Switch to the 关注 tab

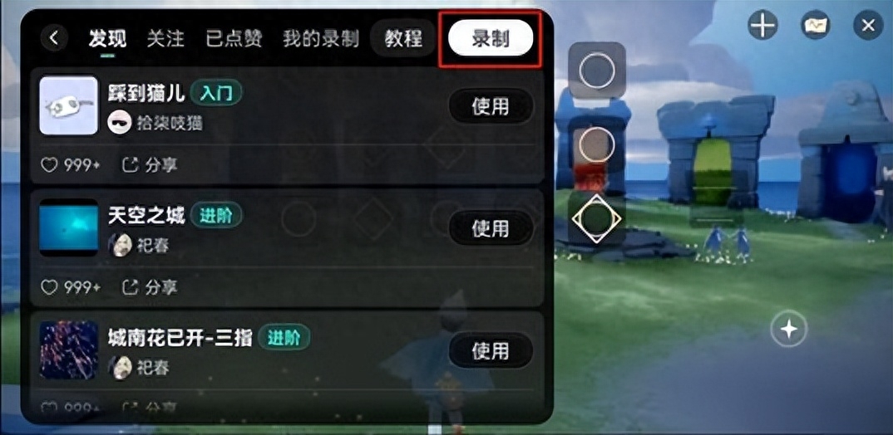165,39
